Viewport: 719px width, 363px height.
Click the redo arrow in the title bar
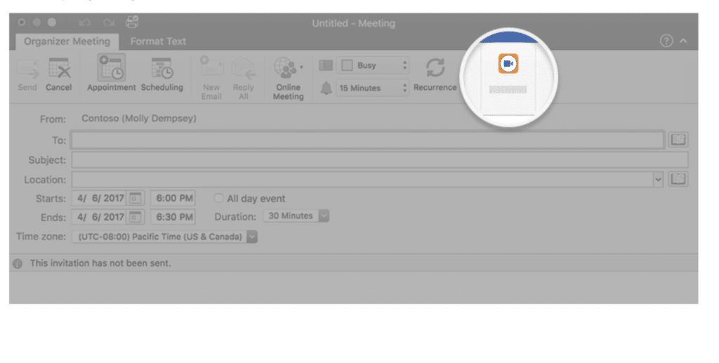109,22
